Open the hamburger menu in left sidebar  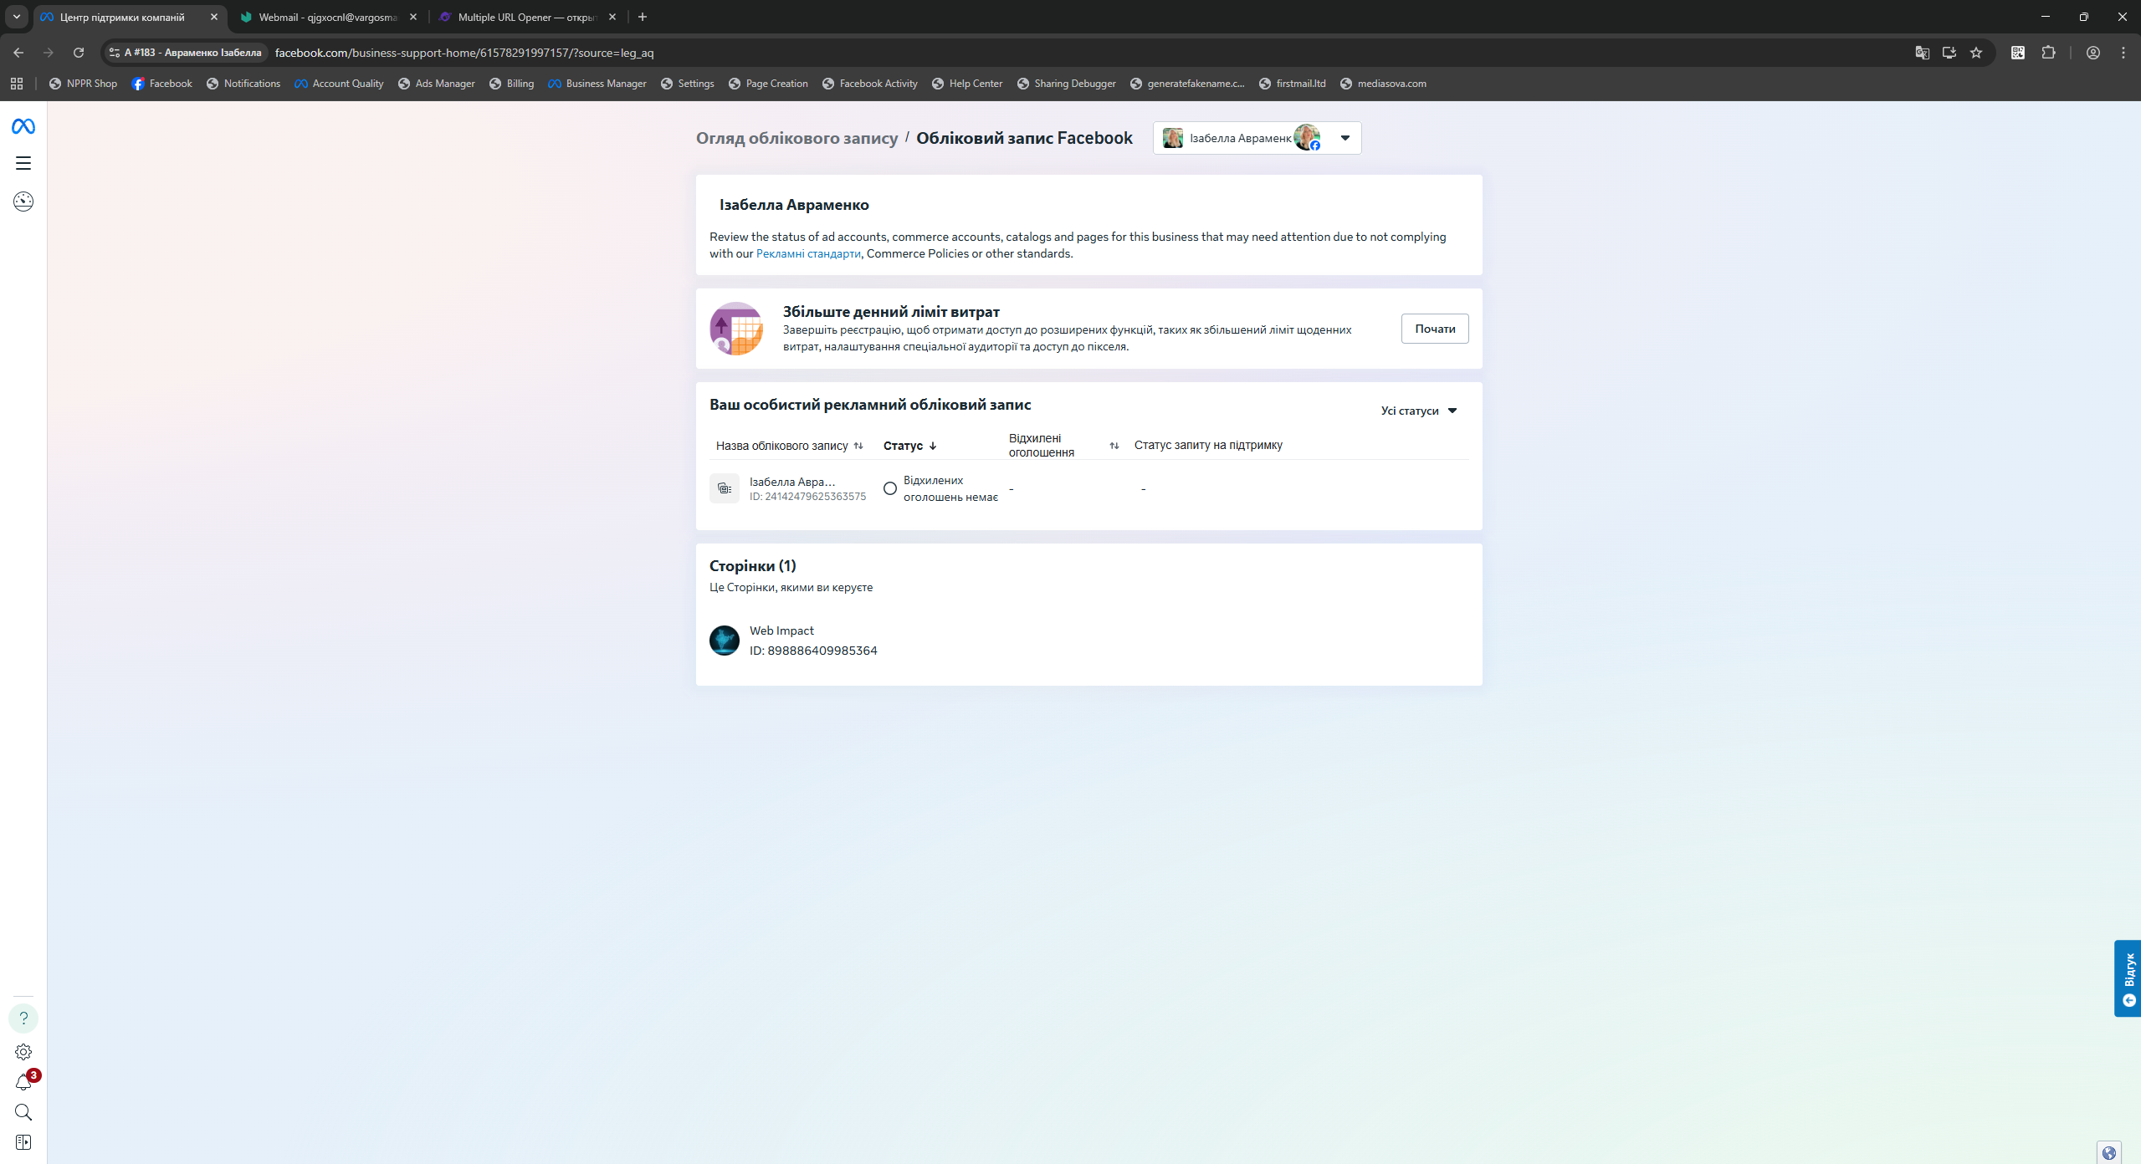23,163
